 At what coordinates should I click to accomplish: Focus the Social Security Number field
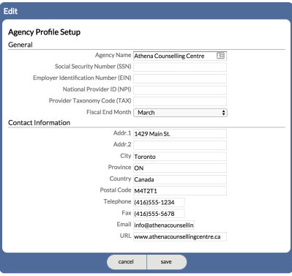pos(180,67)
